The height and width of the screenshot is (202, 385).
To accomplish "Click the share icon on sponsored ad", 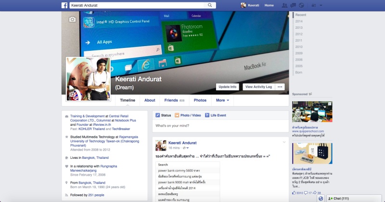I will (x=315, y=193).
